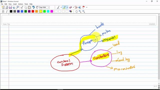Expand the Highlighter options arrow
Image resolution: width=160 pixels, height=90 pixels.
67,7
